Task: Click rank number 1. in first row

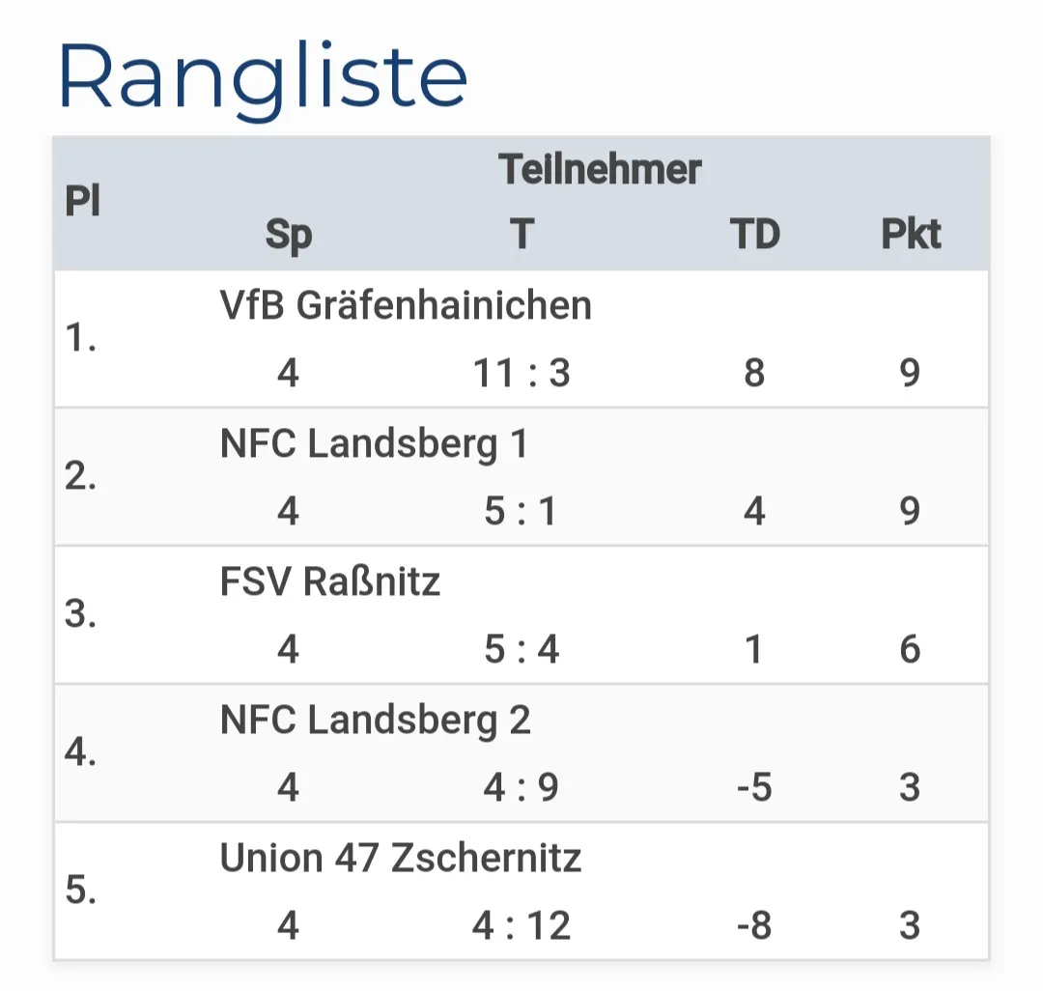Action: (80, 337)
